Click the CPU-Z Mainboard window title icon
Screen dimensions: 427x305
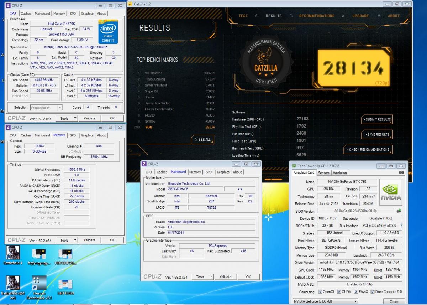(x=144, y=164)
